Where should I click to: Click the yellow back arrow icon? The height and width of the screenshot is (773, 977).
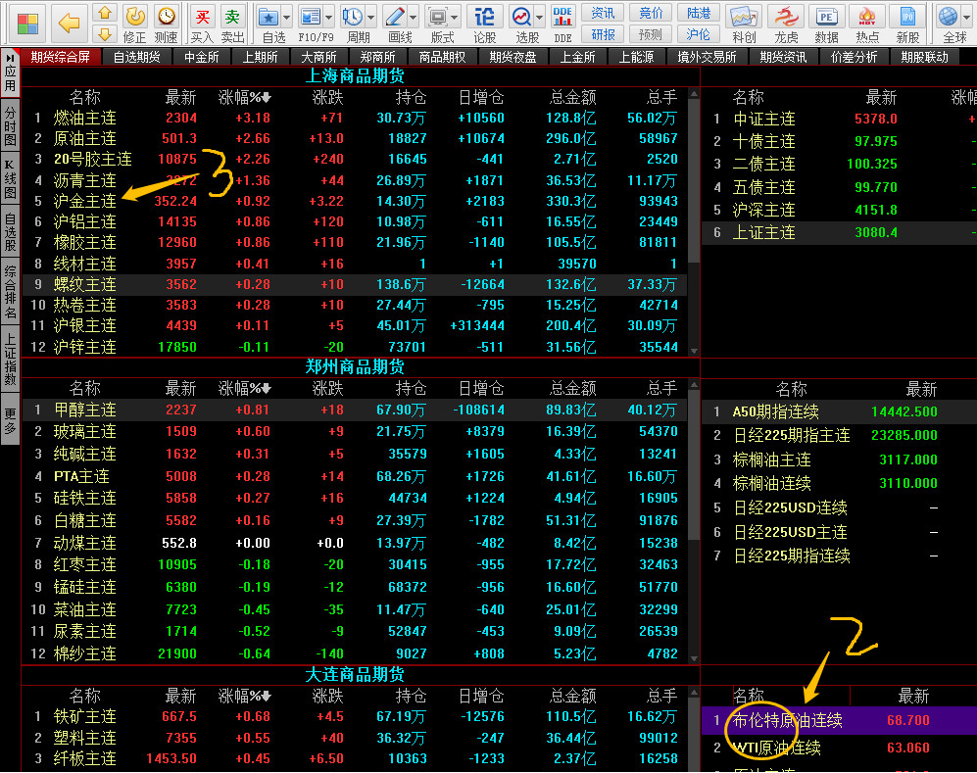[69, 23]
